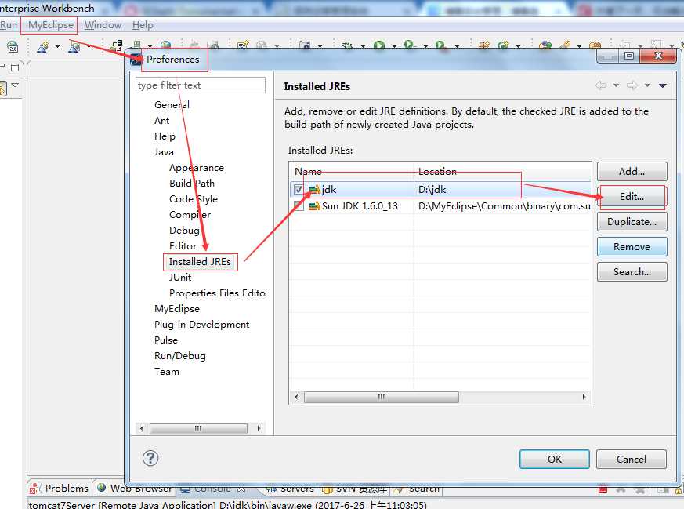684x509 pixels.
Task: Select Plug-in Development in the tree
Action: (x=201, y=325)
